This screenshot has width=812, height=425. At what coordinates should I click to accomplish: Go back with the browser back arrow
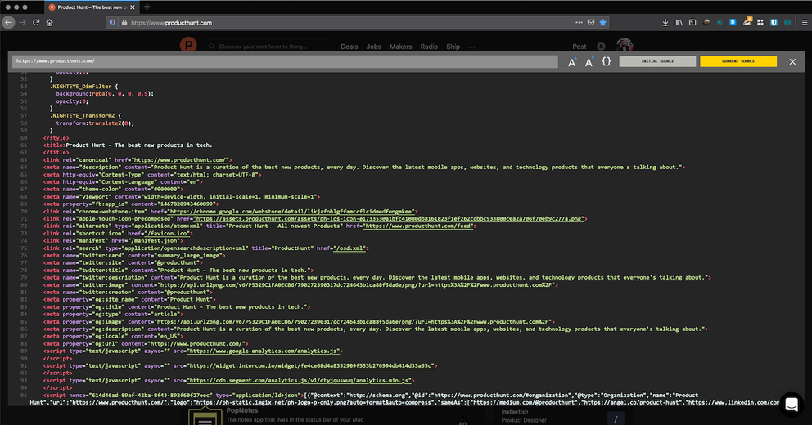pos(8,22)
